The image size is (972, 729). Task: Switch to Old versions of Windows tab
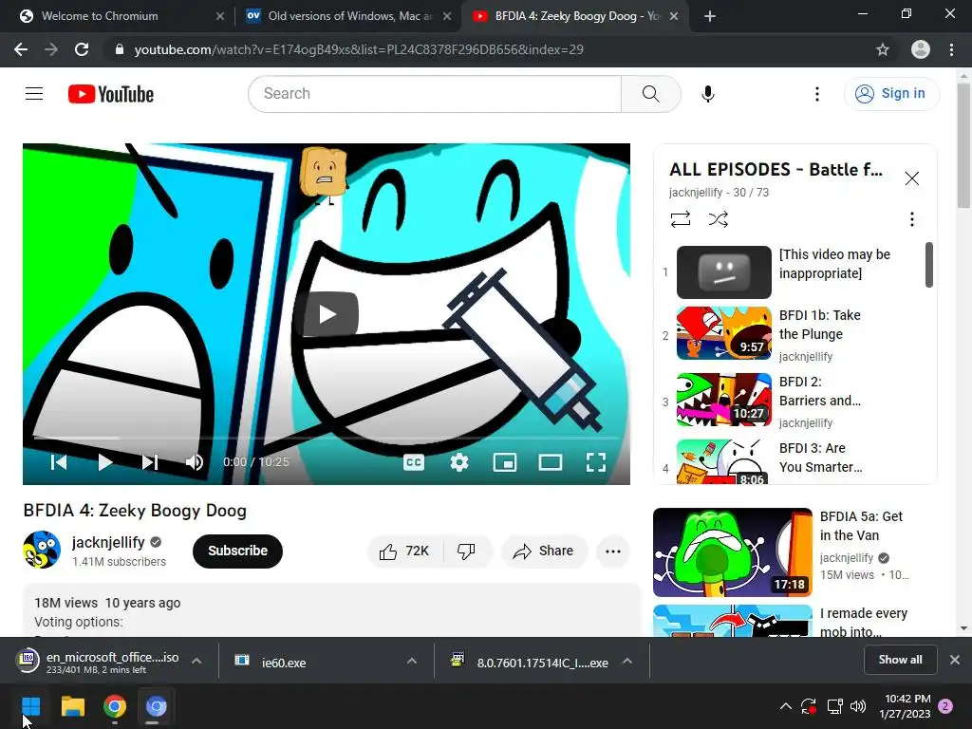click(347, 16)
